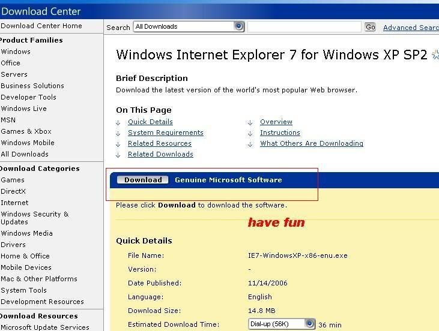Open Games & Xbox product family
The width and height of the screenshot is (439, 331).
tap(26, 131)
